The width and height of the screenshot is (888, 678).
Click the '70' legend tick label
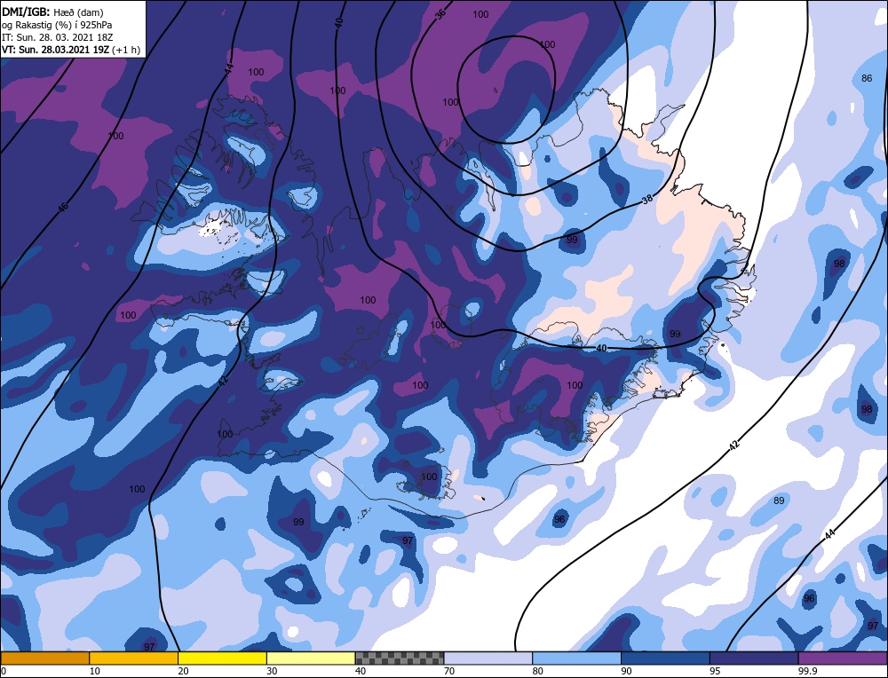click(x=449, y=671)
